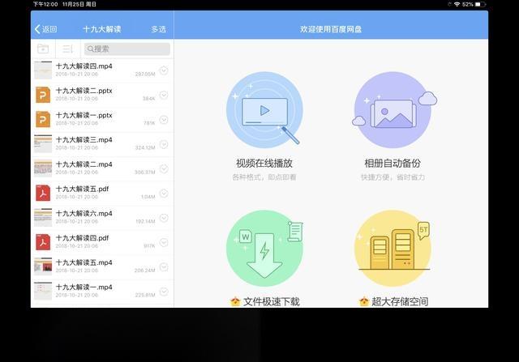
Task: Click the 相册自动备份 label
Action: pos(392,163)
